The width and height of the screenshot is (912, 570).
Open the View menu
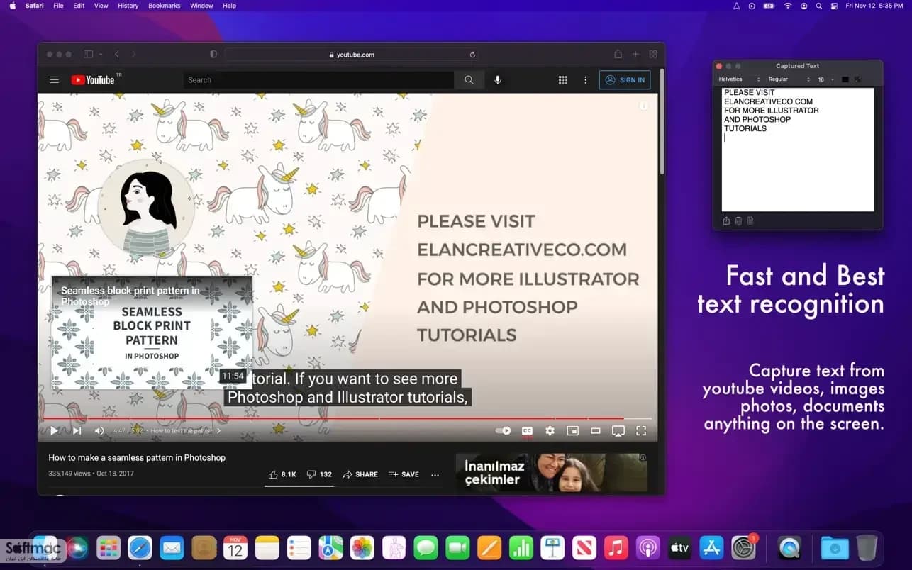coord(101,6)
